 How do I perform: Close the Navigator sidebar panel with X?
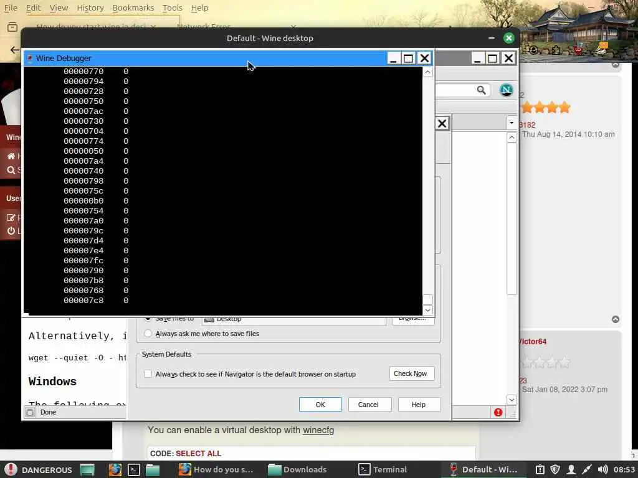coord(442,123)
